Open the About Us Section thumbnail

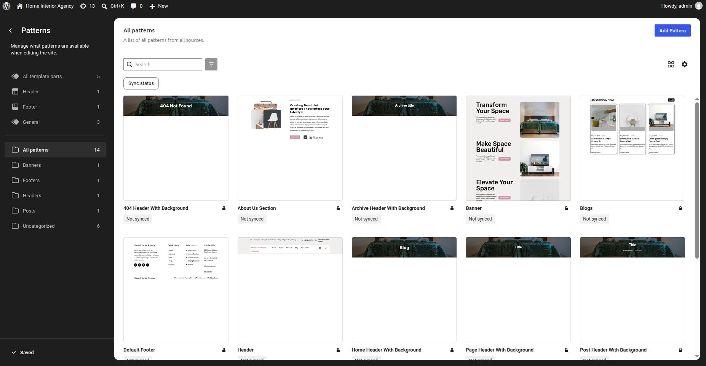pos(290,148)
